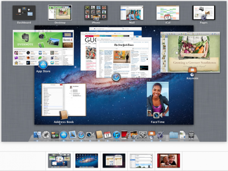Open FaceTime camera icon in the Dock
The width and height of the screenshot is (228, 171).
click(90, 135)
